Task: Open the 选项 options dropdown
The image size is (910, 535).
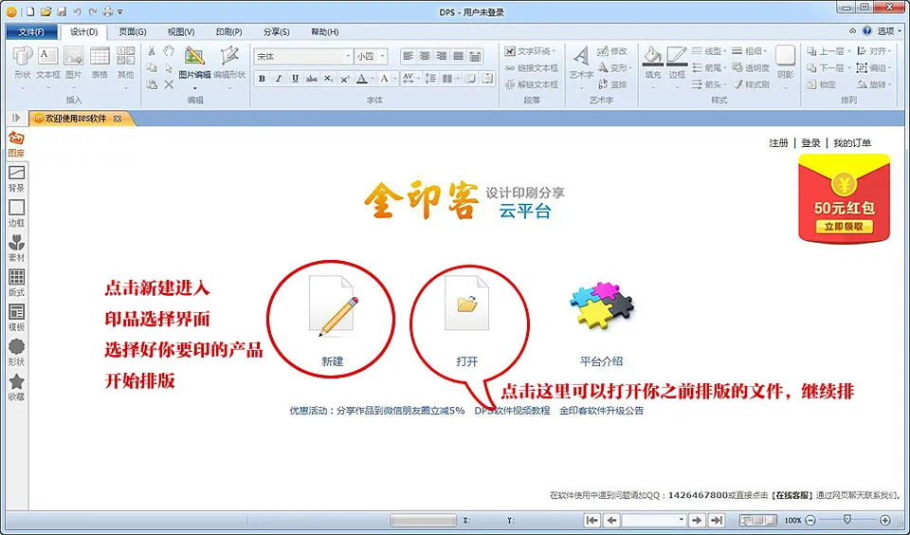Action: coord(890,31)
